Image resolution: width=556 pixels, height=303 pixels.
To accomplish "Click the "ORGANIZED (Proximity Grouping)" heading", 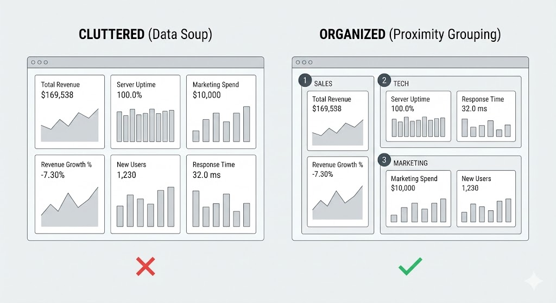I will click(x=410, y=35).
